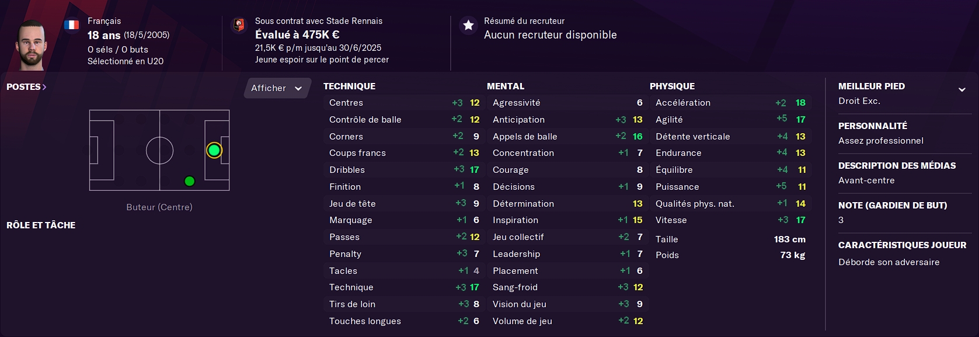Click the player face portrait

tap(31, 45)
